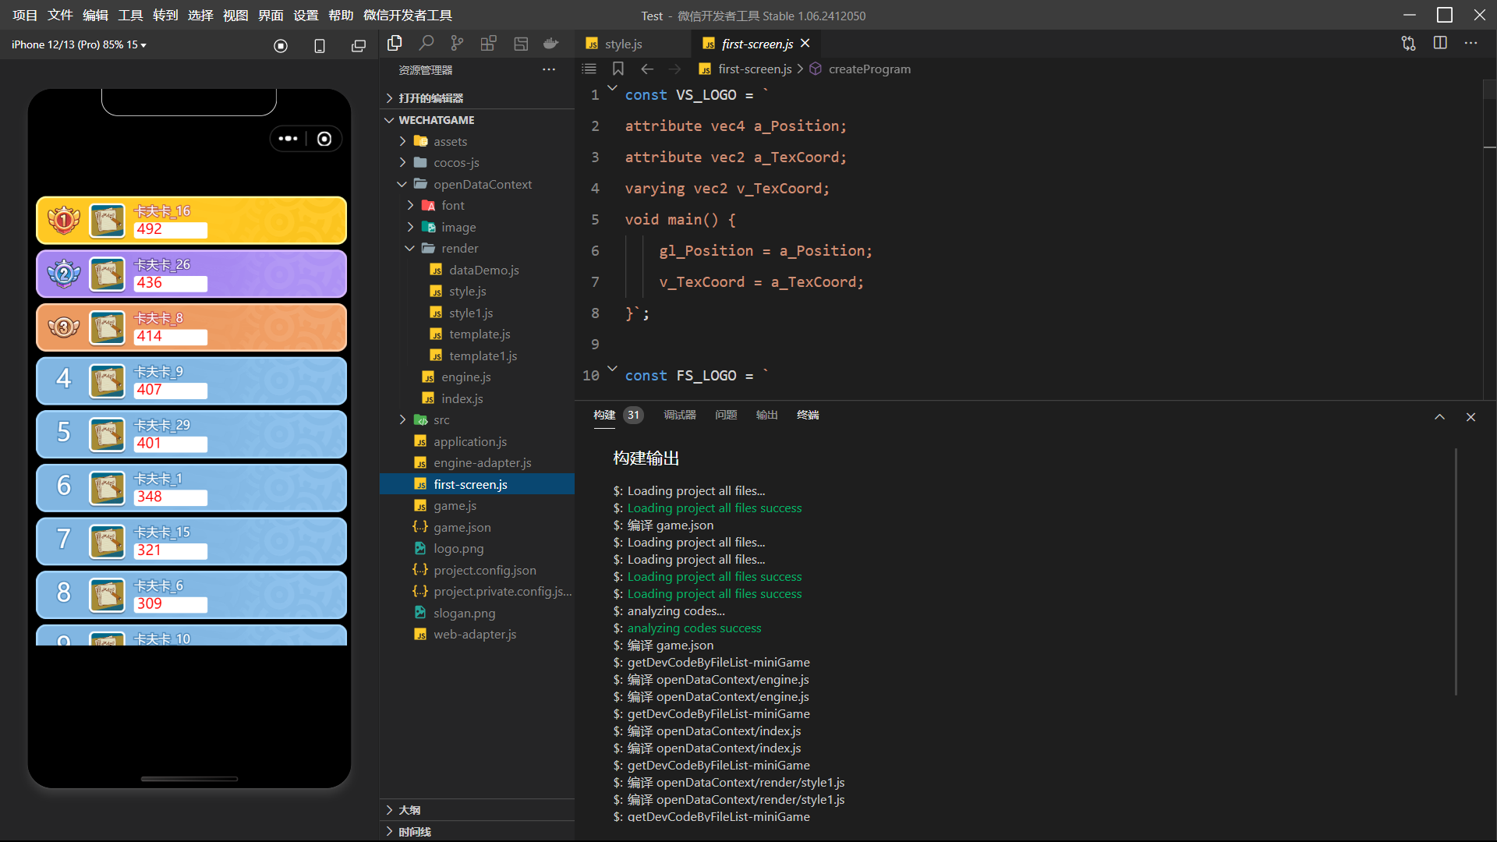Screen dimensions: 1497x842
Task: Click the phone device icon in simulator toolbar
Action: pyautogui.click(x=320, y=46)
